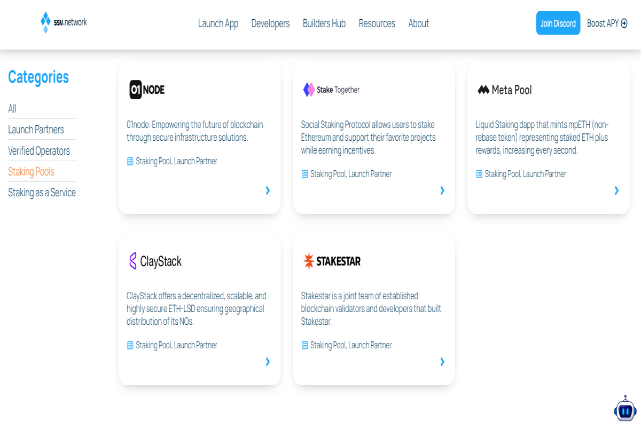Click the Join Discord button

(x=558, y=23)
